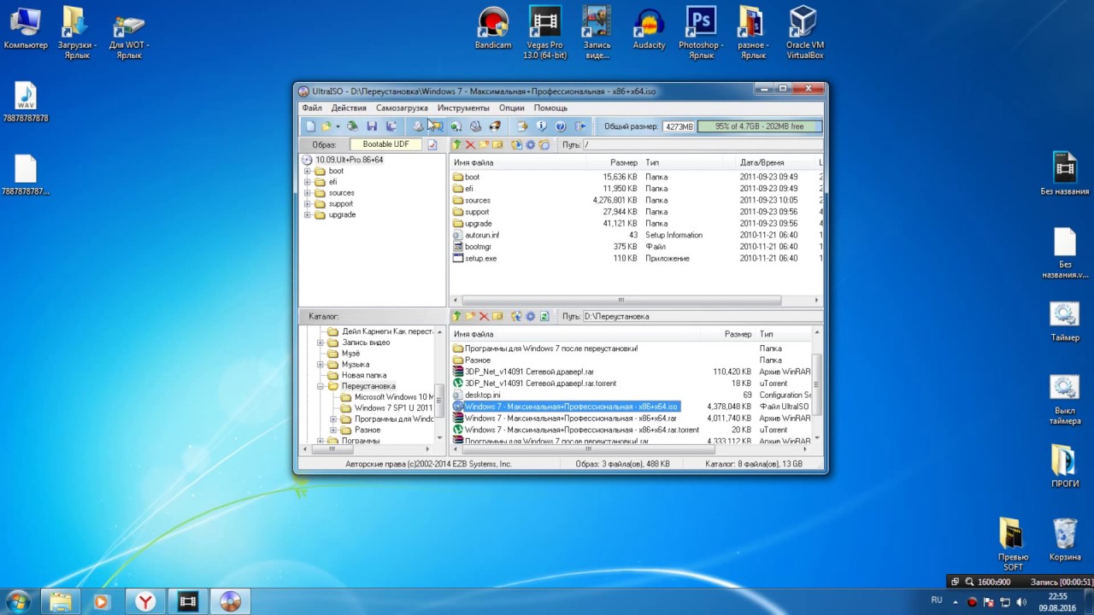Viewport: 1094px width, 615px height.
Task: Click the Oracle VM VirtualBox desktop icon
Action: (804, 32)
